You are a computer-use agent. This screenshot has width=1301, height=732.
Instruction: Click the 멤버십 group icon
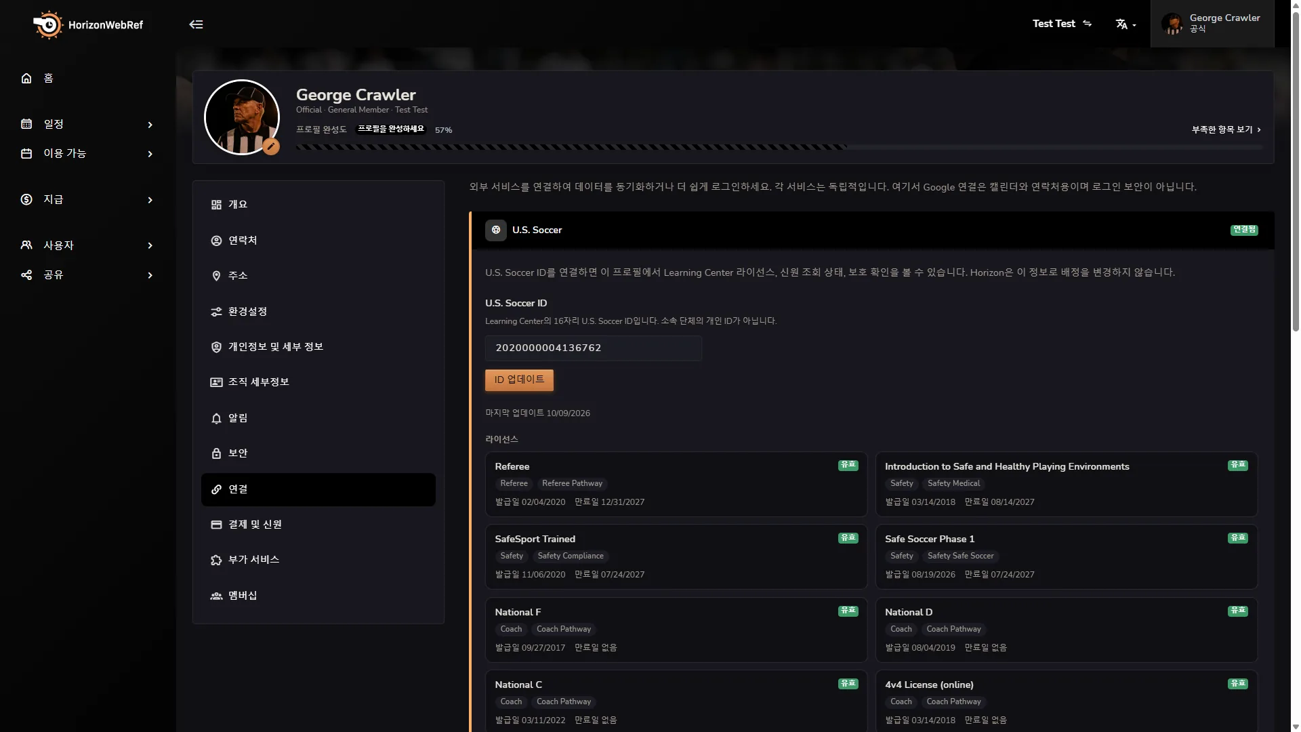(216, 596)
